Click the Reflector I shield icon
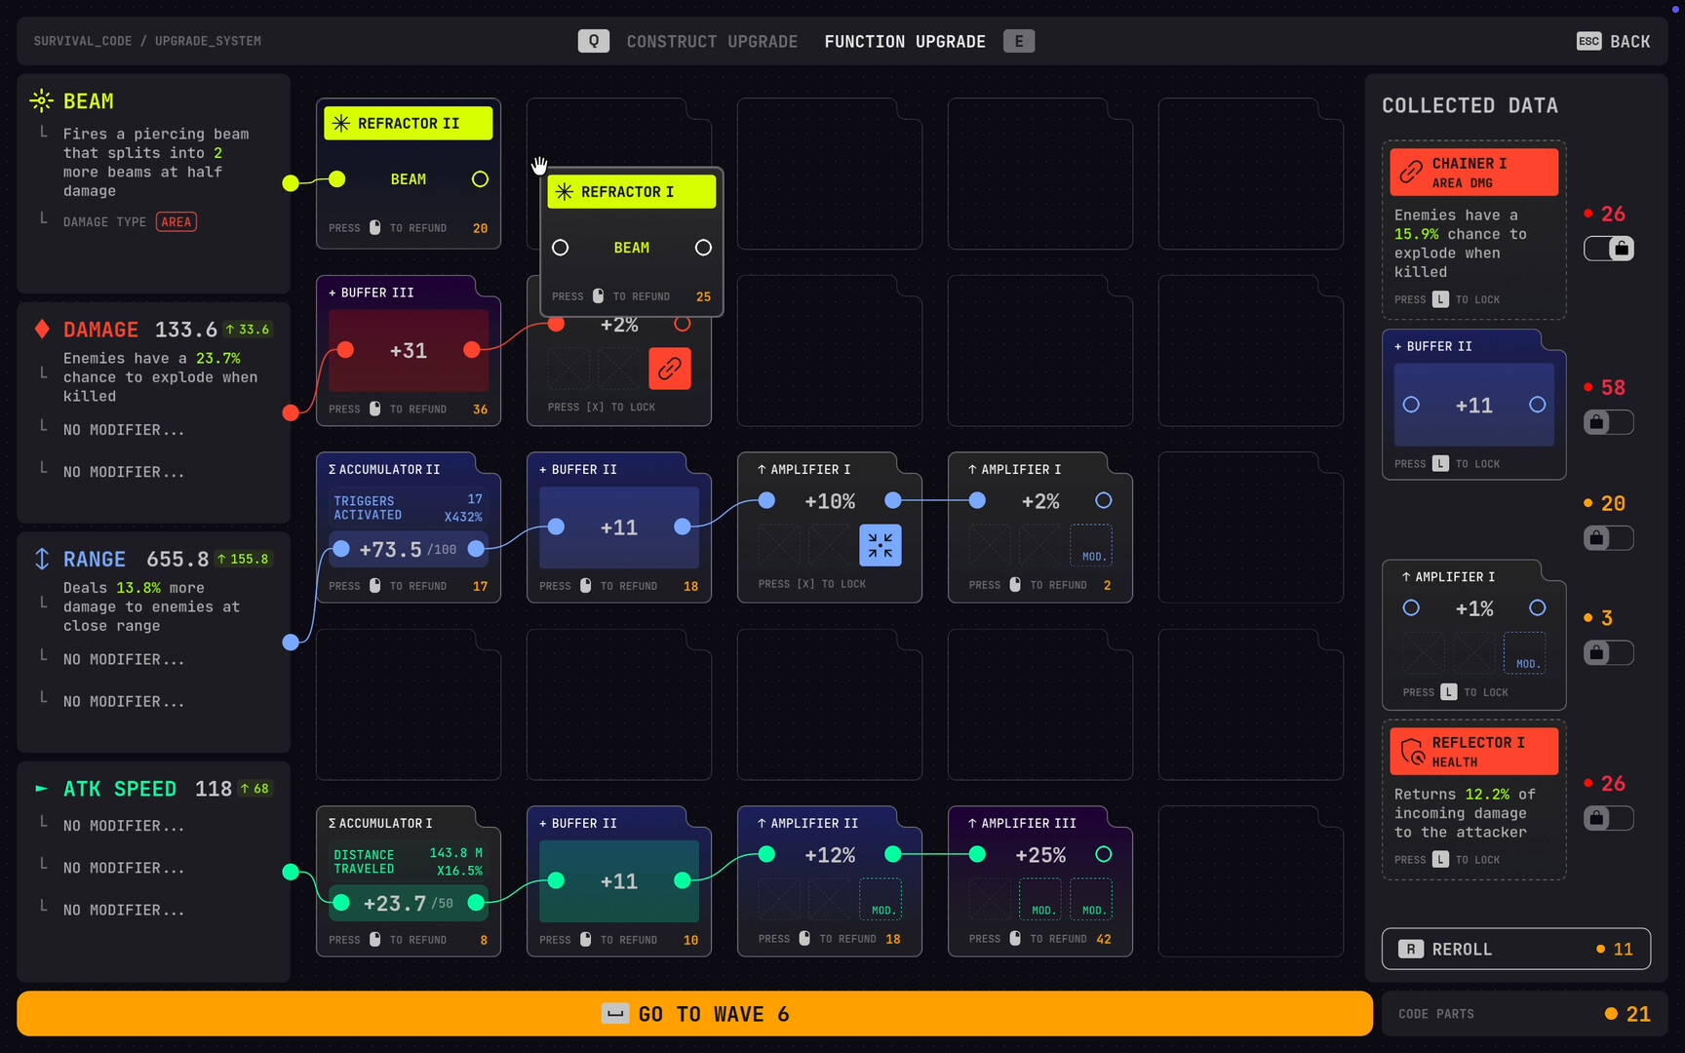Screen dimensions: 1685x1053 point(1412,752)
